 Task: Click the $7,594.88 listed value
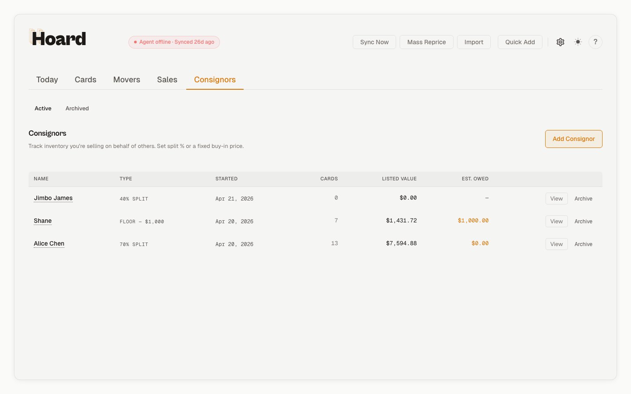401,243
